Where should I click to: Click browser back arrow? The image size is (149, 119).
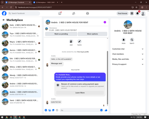pos(3,7)
